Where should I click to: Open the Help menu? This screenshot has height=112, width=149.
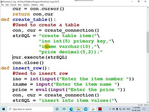(x=42, y=5)
